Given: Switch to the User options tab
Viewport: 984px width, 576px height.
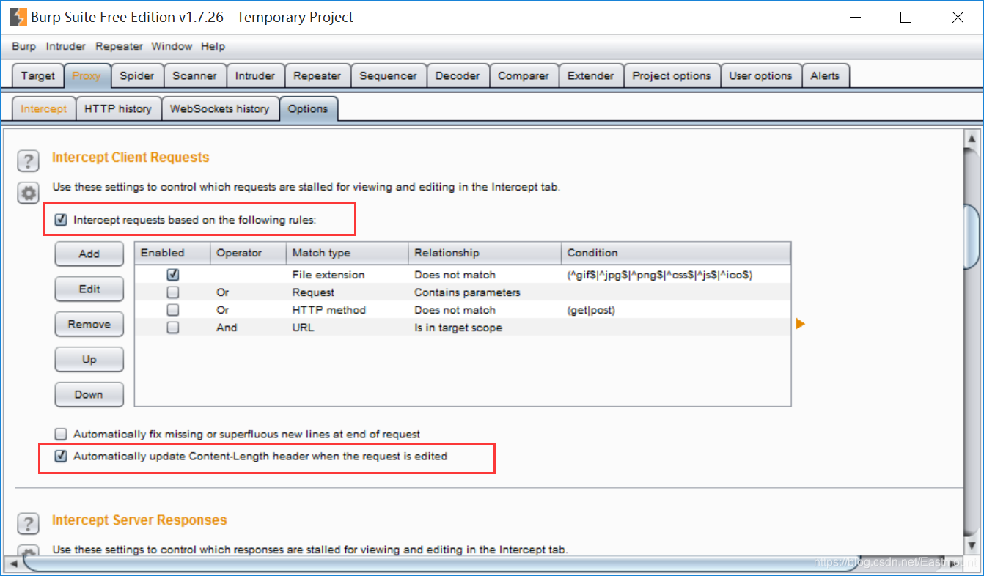Looking at the screenshot, I should tap(761, 75).
